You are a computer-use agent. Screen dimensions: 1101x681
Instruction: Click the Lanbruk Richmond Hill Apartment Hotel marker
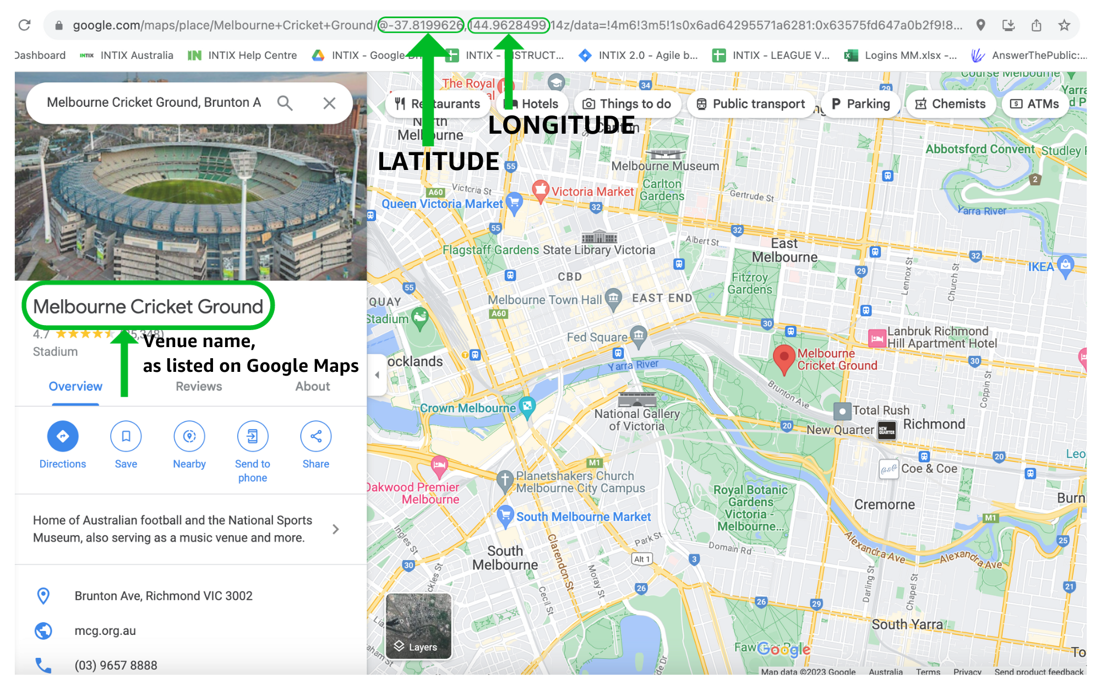(x=876, y=338)
